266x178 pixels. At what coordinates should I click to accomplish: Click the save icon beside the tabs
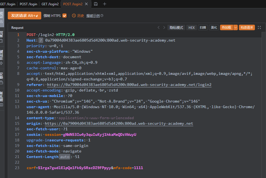(95, 4)
